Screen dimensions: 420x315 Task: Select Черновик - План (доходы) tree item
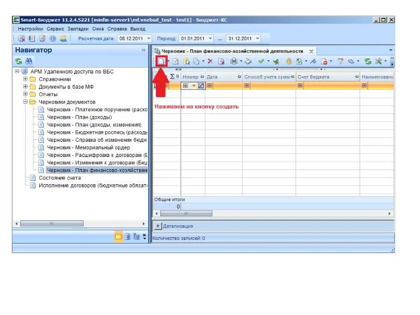[79, 117]
